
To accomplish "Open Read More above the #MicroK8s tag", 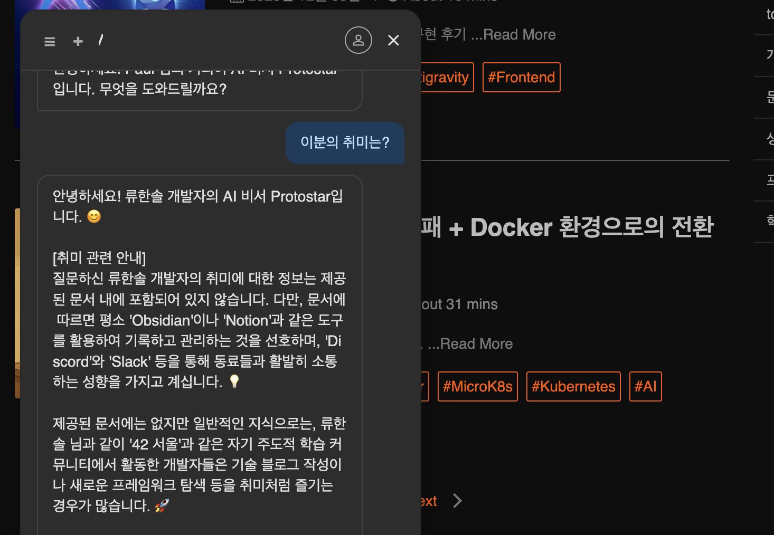I will pos(476,344).
